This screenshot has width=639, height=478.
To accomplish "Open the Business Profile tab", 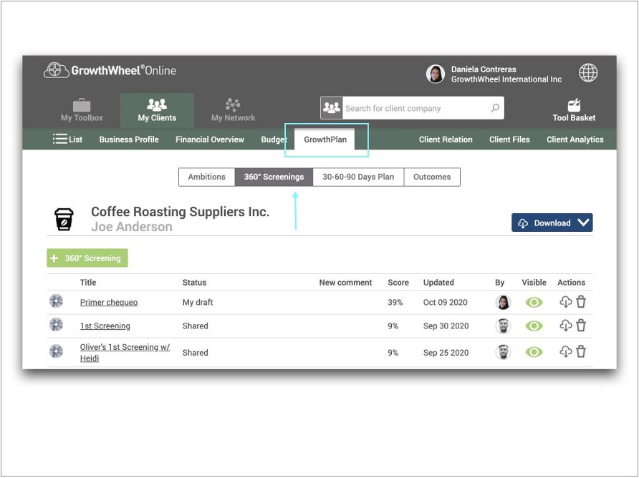I will click(x=129, y=140).
